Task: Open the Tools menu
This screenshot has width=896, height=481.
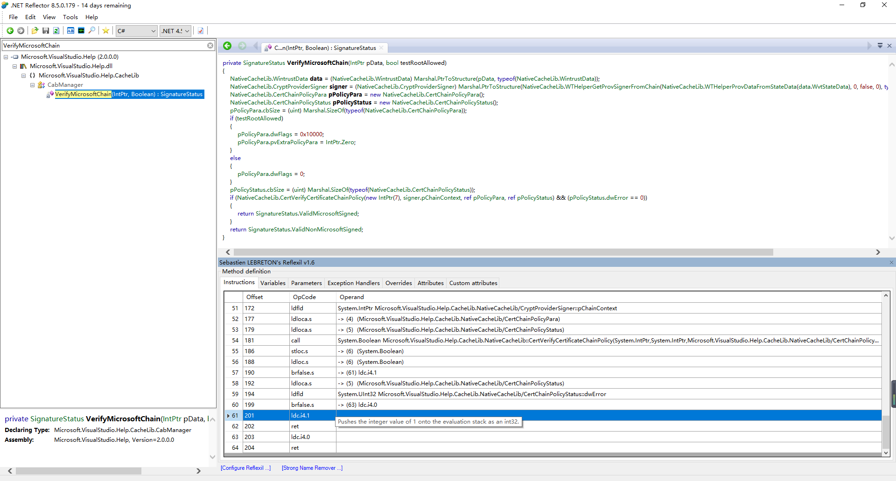Action: pos(70,17)
